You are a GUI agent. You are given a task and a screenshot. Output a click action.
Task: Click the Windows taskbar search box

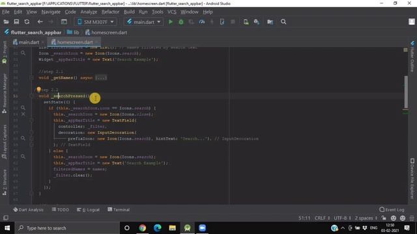point(66,228)
